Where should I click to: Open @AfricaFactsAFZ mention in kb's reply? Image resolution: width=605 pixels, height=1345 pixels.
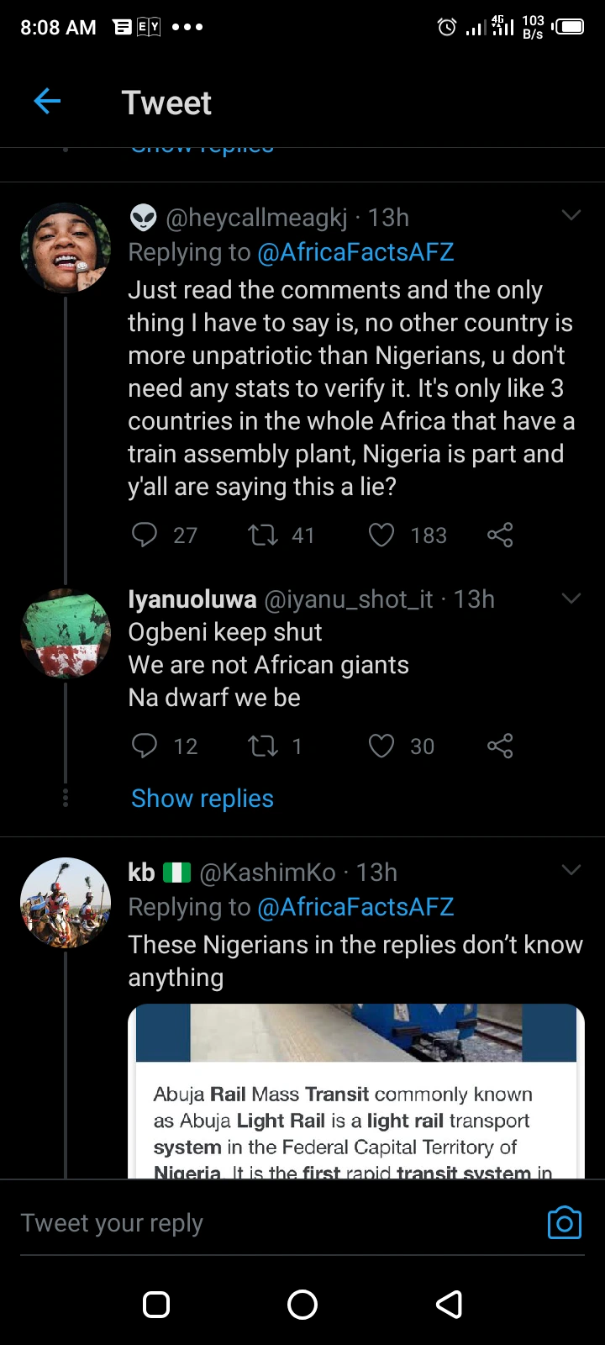(355, 907)
